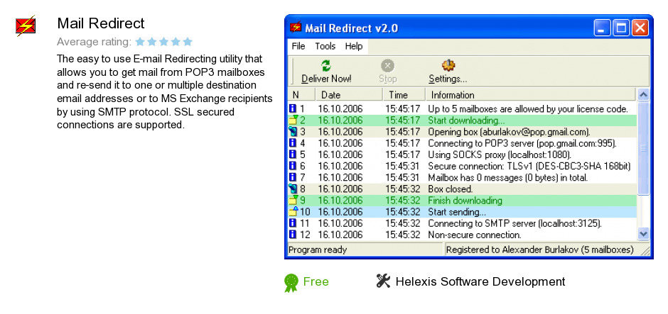Screen dimensions: 668x314
Task: Click the tools icon beside Helexis Software Development
Action: coord(384,281)
